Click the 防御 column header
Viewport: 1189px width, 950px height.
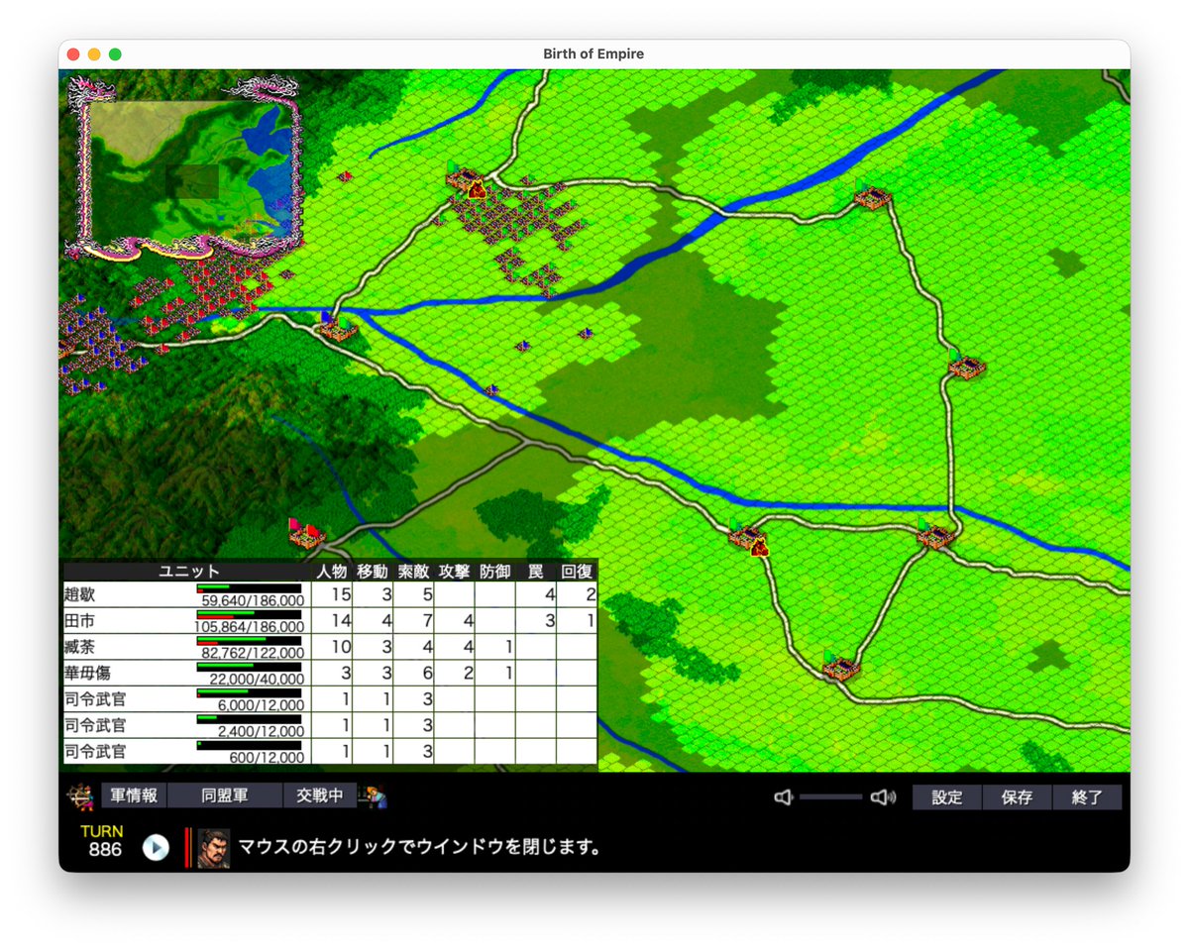[494, 572]
